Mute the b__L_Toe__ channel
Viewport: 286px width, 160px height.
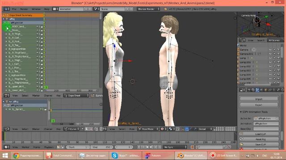(x=38, y=72)
